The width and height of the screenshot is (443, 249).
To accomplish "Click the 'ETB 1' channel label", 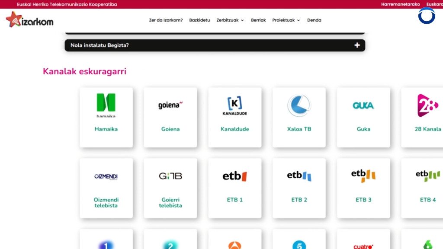I will click(235, 200).
